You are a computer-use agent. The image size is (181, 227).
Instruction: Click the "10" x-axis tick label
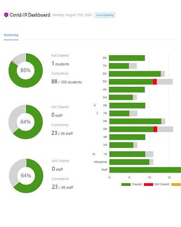(x=149, y=178)
